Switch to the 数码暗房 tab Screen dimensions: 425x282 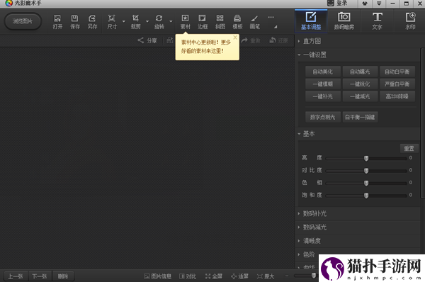point(344,21)
